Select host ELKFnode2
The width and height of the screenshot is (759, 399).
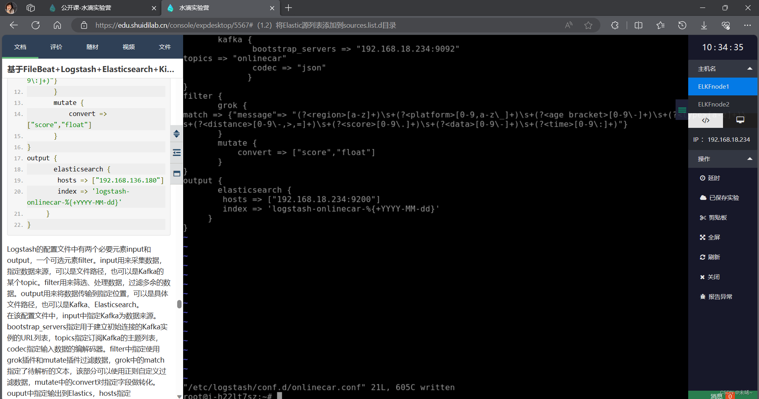[x=723, y=104]
